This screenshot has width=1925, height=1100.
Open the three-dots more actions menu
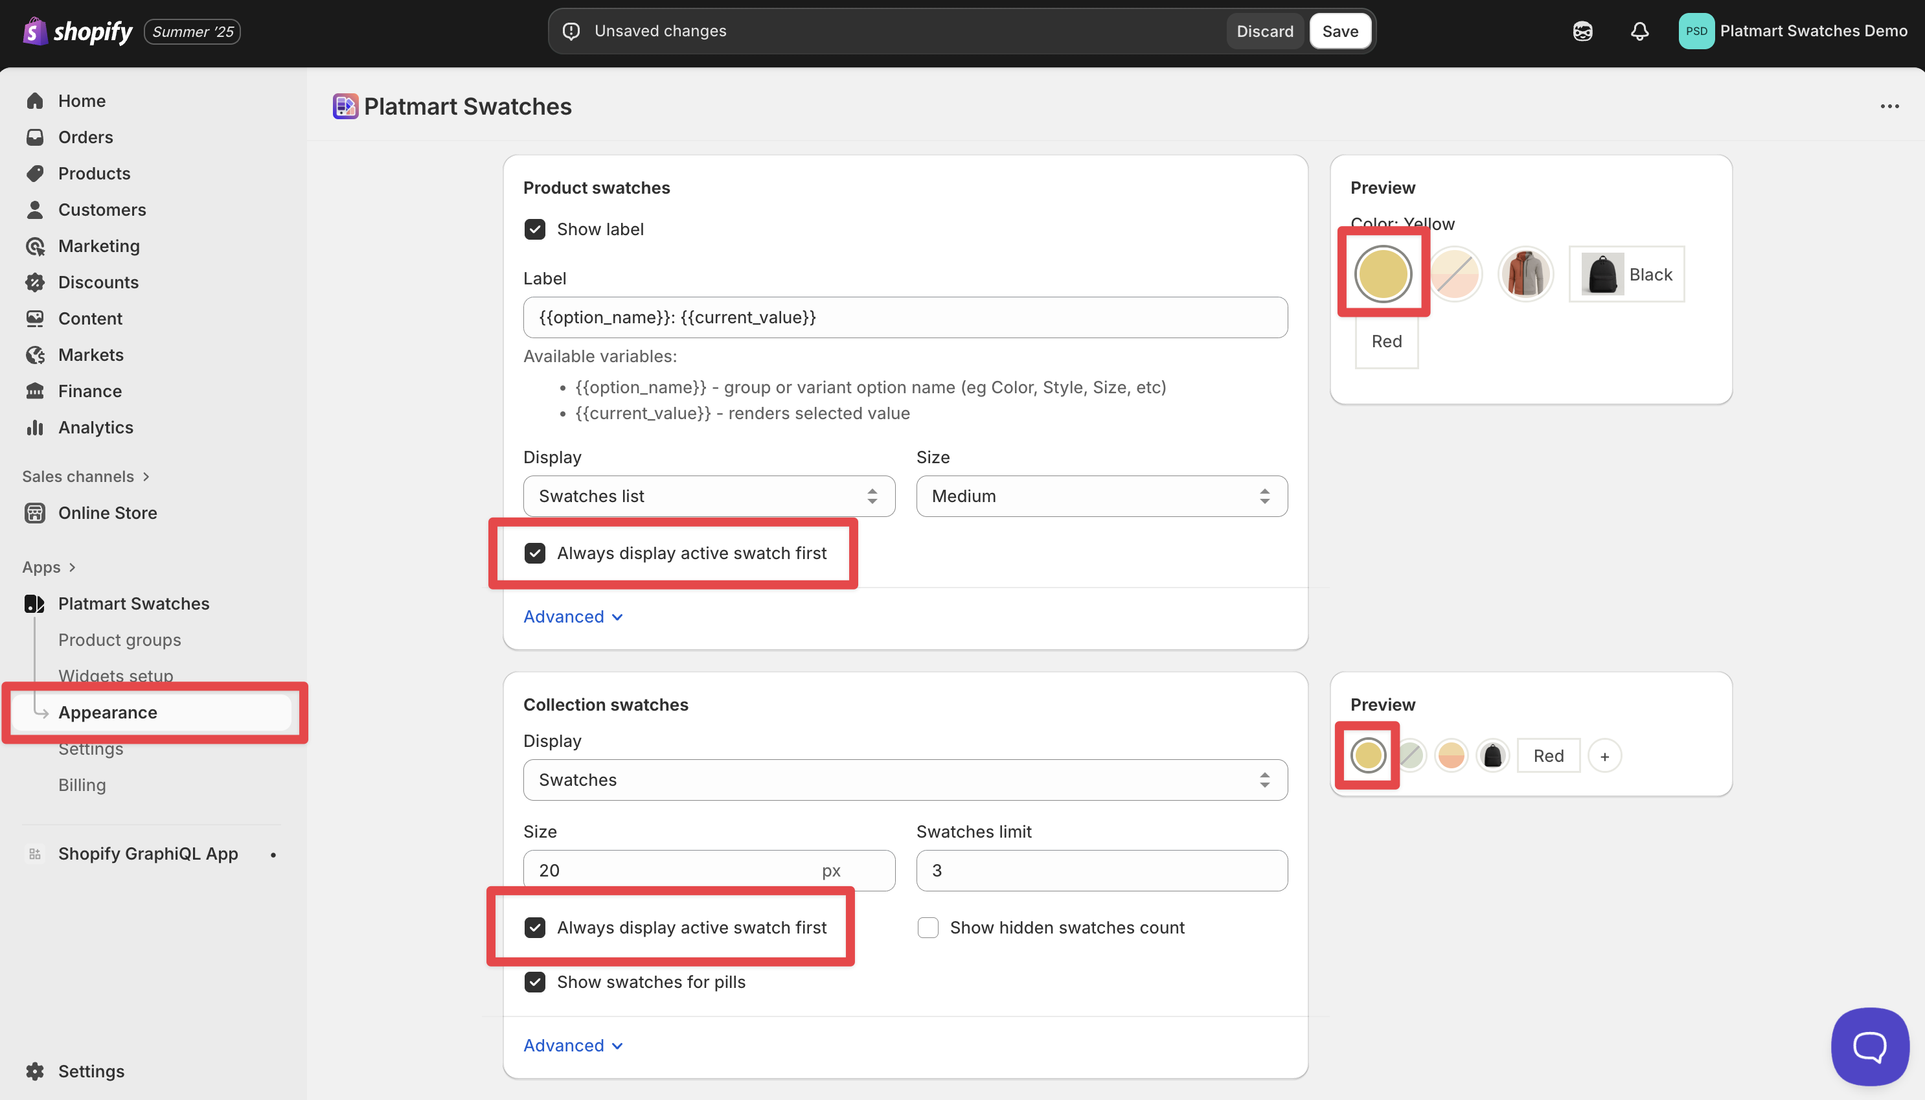tap(1889, 106)
